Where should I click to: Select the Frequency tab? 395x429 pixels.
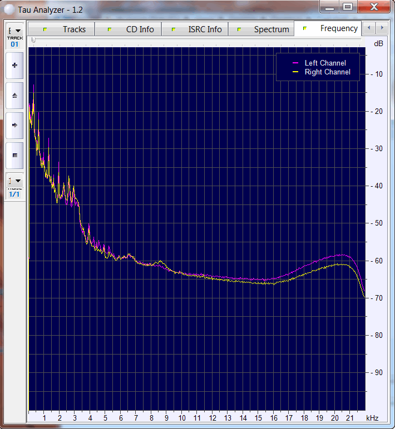pos(331,28)
